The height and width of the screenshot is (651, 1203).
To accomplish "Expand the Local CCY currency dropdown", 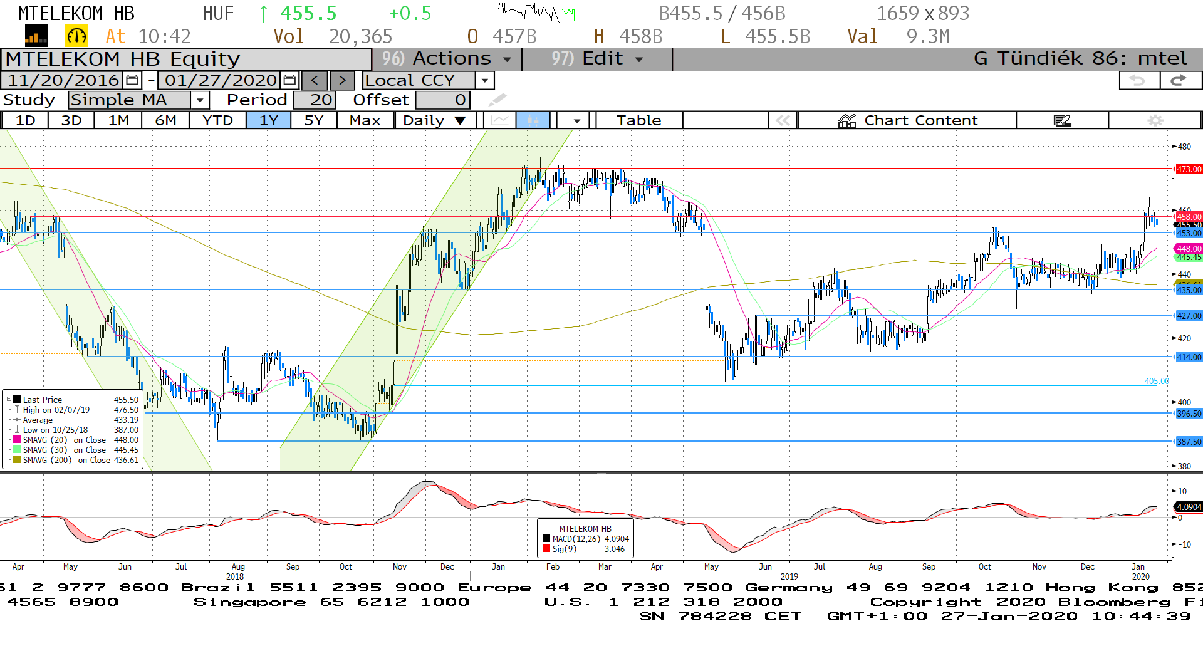I will (x=484, y=80).
